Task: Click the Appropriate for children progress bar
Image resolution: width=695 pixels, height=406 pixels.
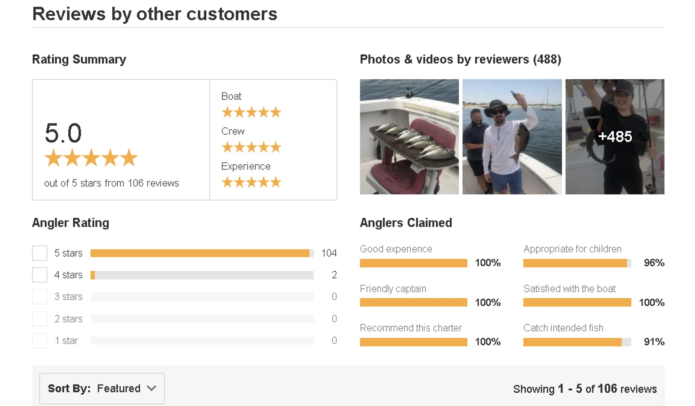Action: (577, 263)
